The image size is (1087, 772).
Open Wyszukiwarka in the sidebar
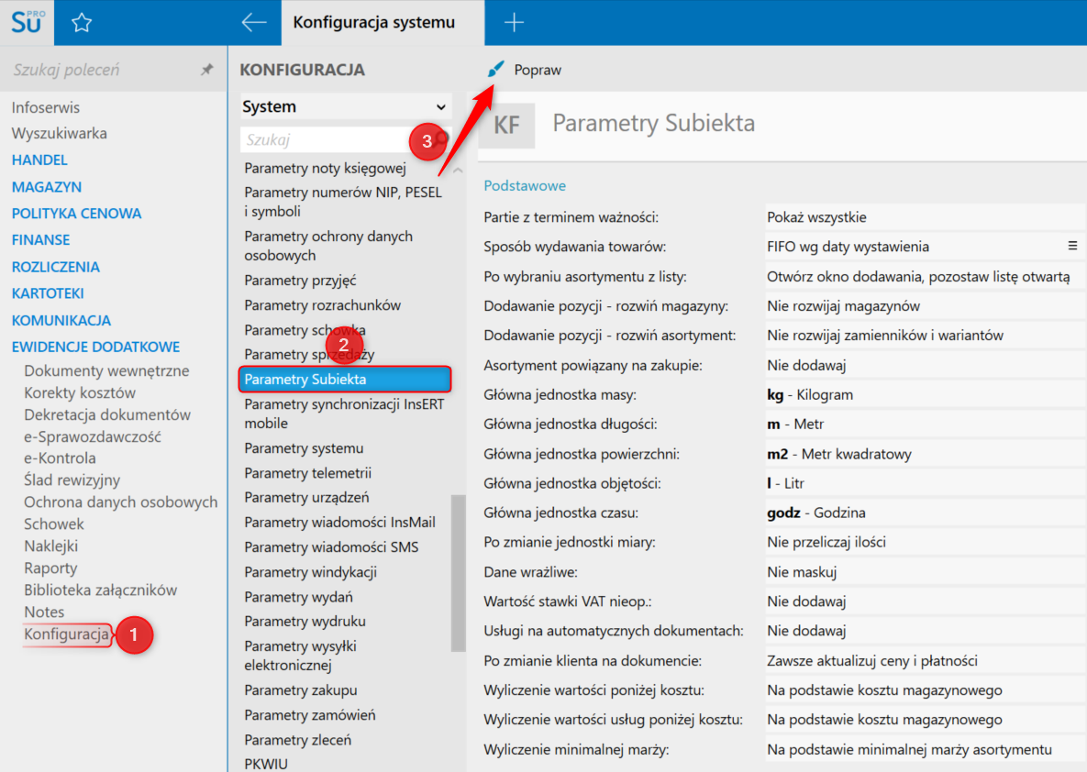(60, 133)
